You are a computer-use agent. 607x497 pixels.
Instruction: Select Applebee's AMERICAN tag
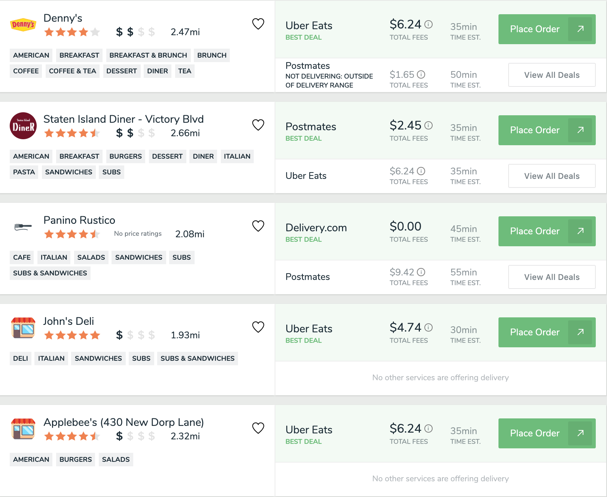(x=31, y=460)
